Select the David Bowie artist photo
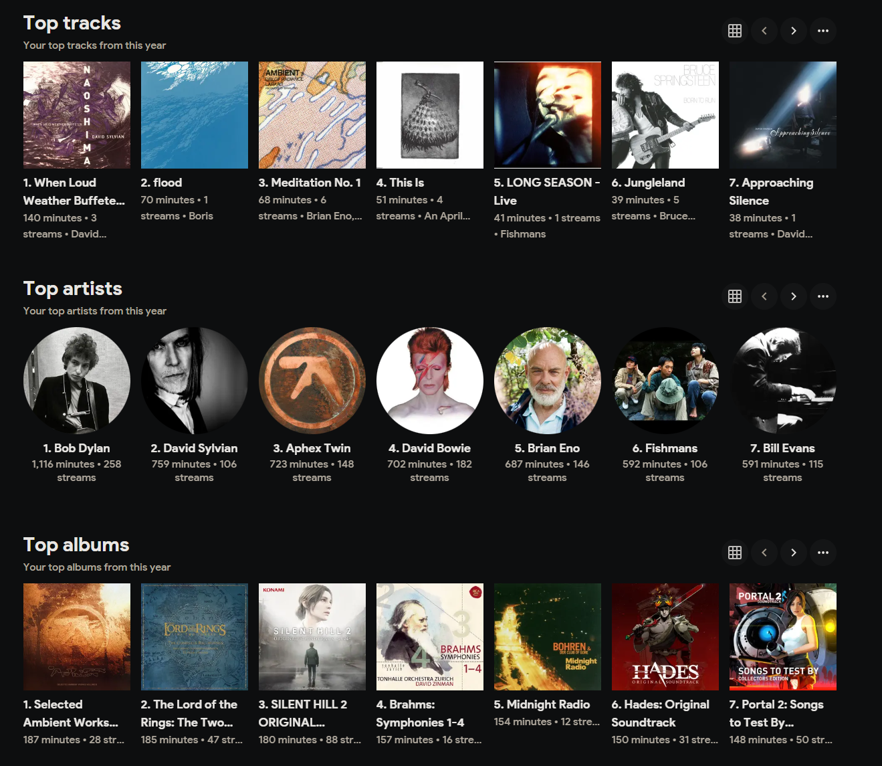 430,381
